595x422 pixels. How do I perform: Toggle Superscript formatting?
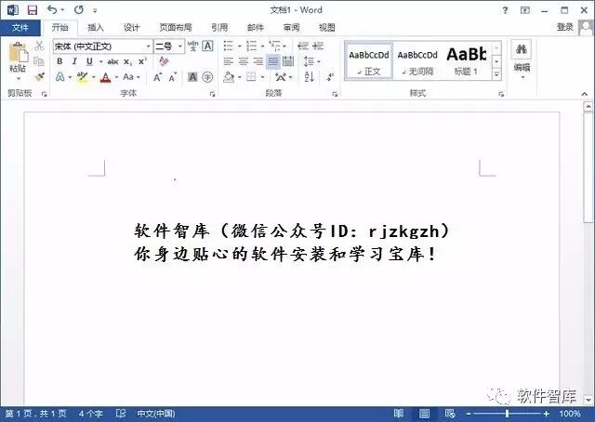point(142,61)
